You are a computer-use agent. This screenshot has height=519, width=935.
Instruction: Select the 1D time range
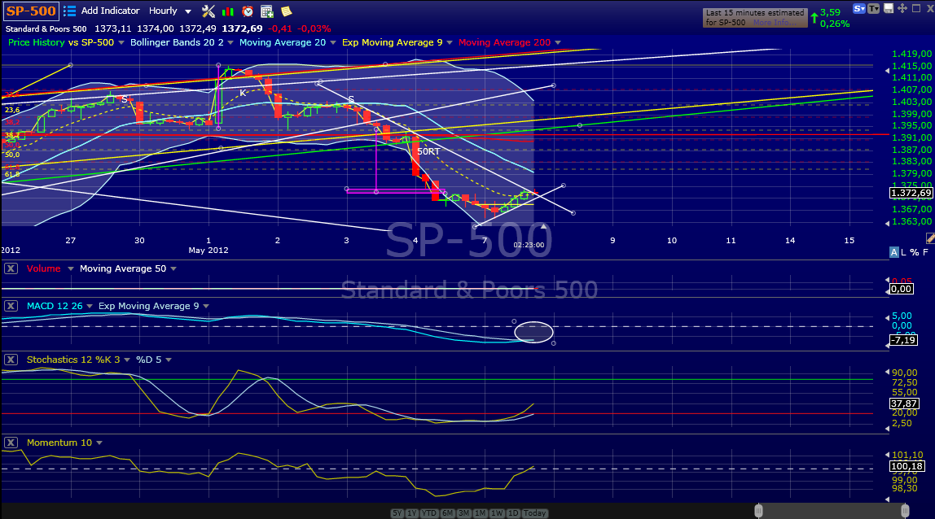513,513
